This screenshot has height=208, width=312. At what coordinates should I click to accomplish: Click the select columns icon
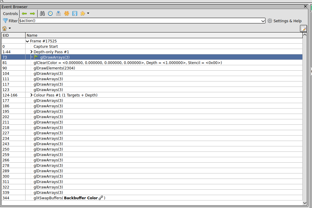(59, 14)
